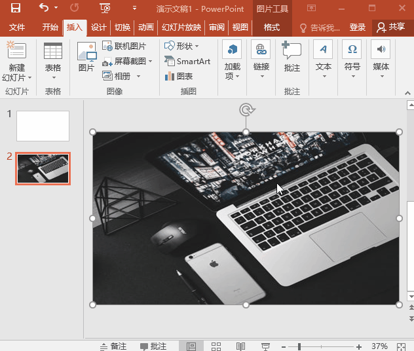The width and height of the screenshot is (414, 351).
Task: Switch to slide sorter view
Action: pyautogui.click(x=216, y=346)
